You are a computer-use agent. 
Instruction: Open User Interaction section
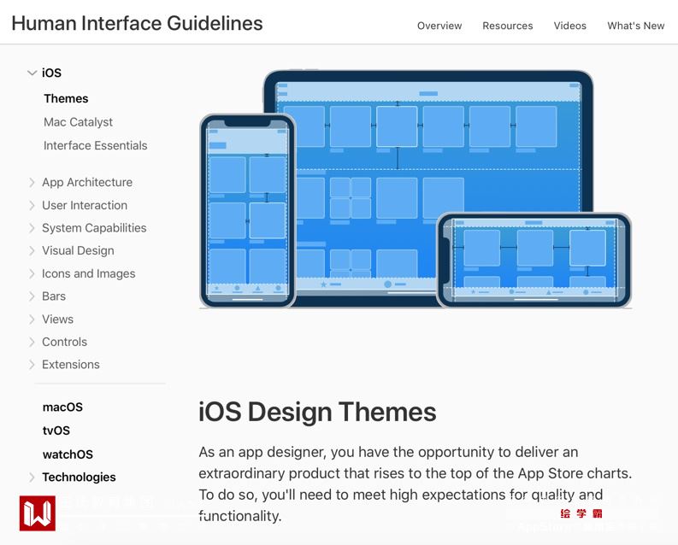(85, 205)
